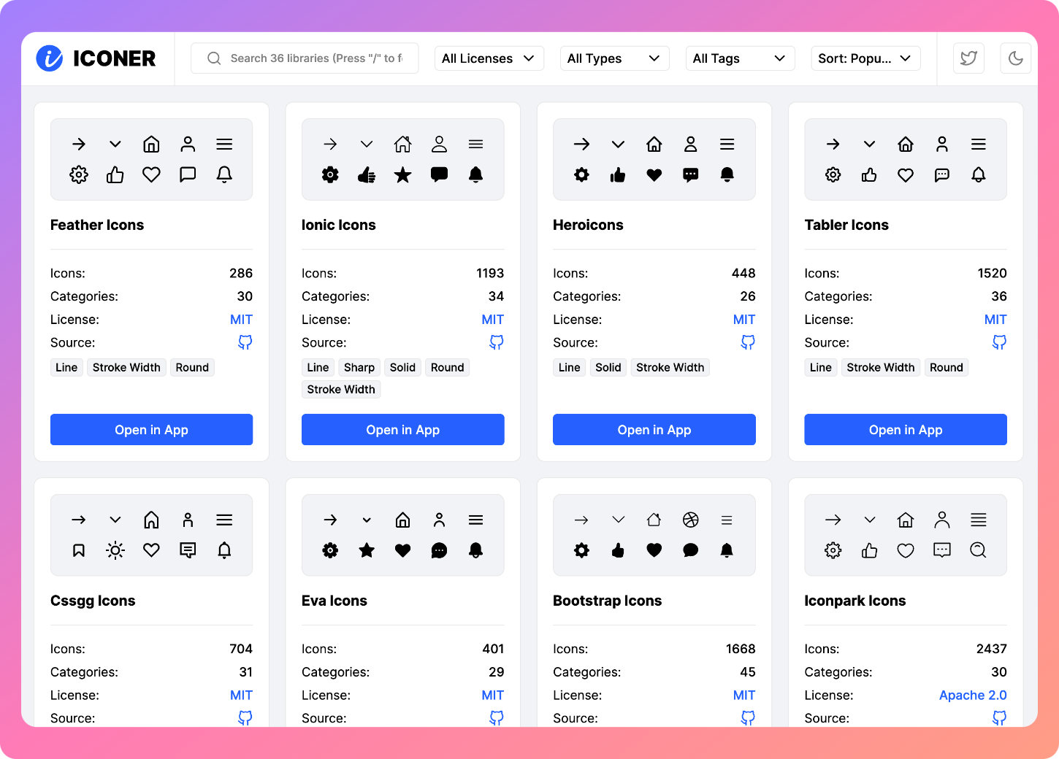The image size is (1059, 759).
Task: Click the Cssgg Icons card title
Action: coord(93,601)
